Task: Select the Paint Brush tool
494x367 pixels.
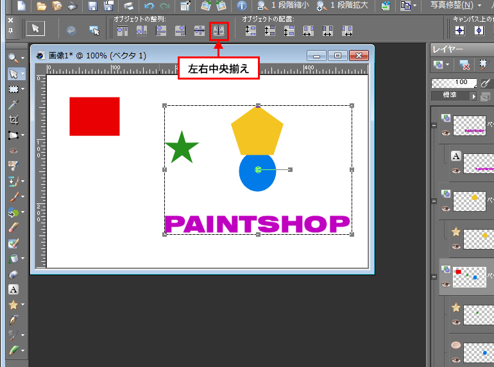Action: (x=13, y=197)
